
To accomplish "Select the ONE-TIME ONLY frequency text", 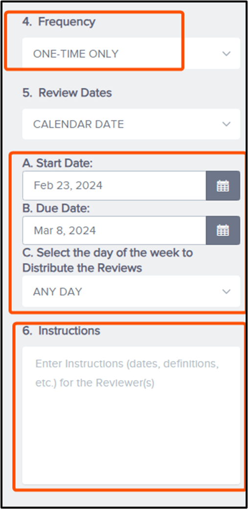I will pos(76,53).
